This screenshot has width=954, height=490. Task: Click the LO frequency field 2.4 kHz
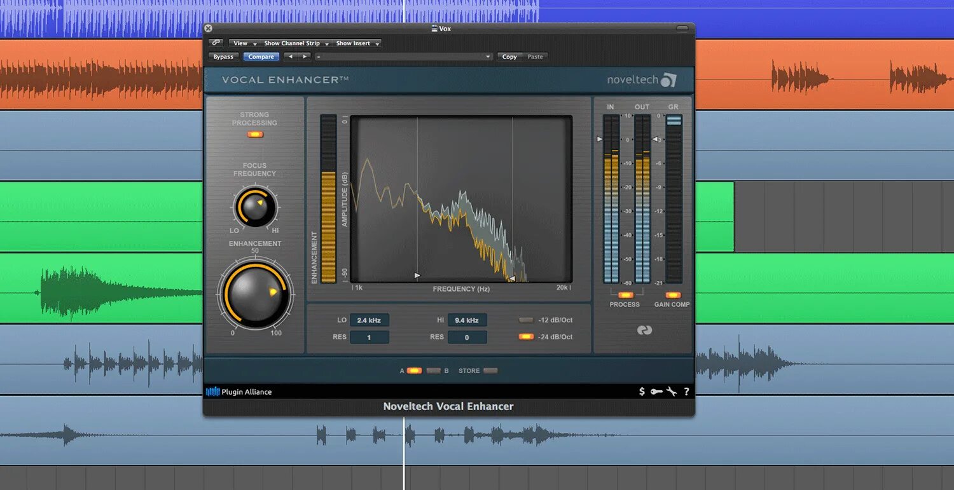(x=369, y=320)
